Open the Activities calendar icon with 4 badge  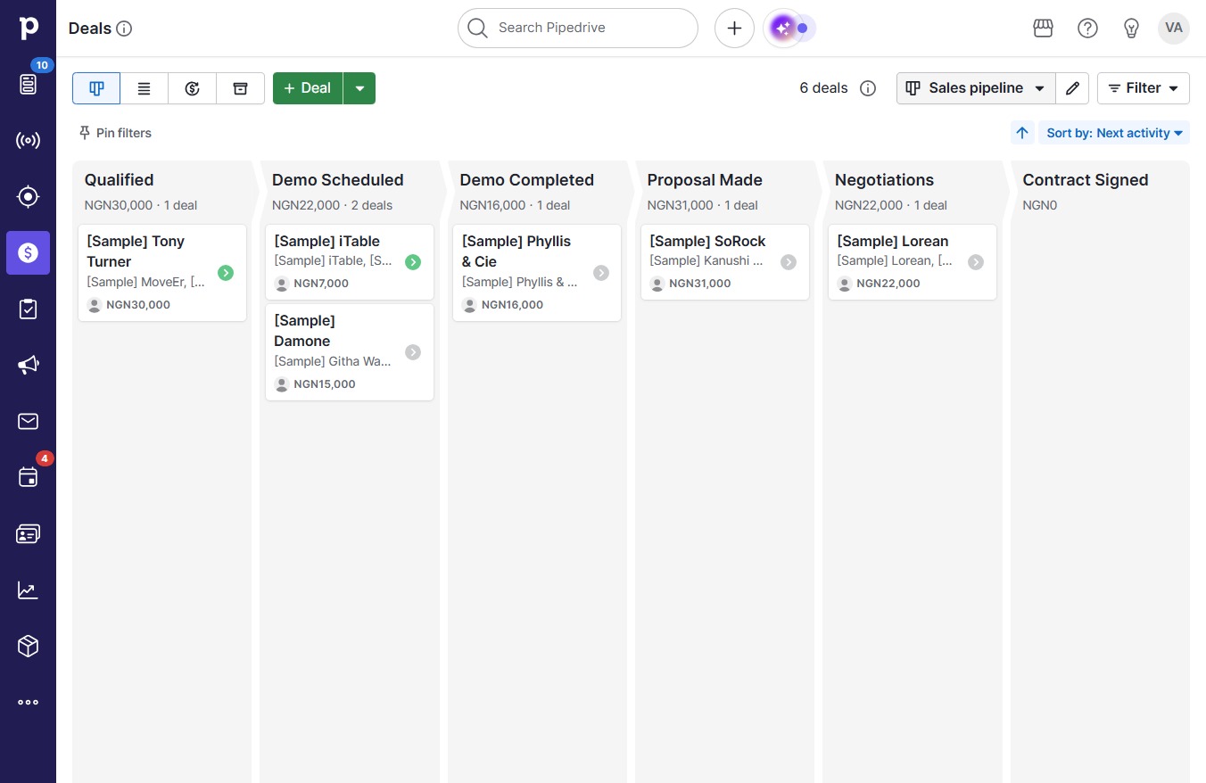(x=29, y=477)
